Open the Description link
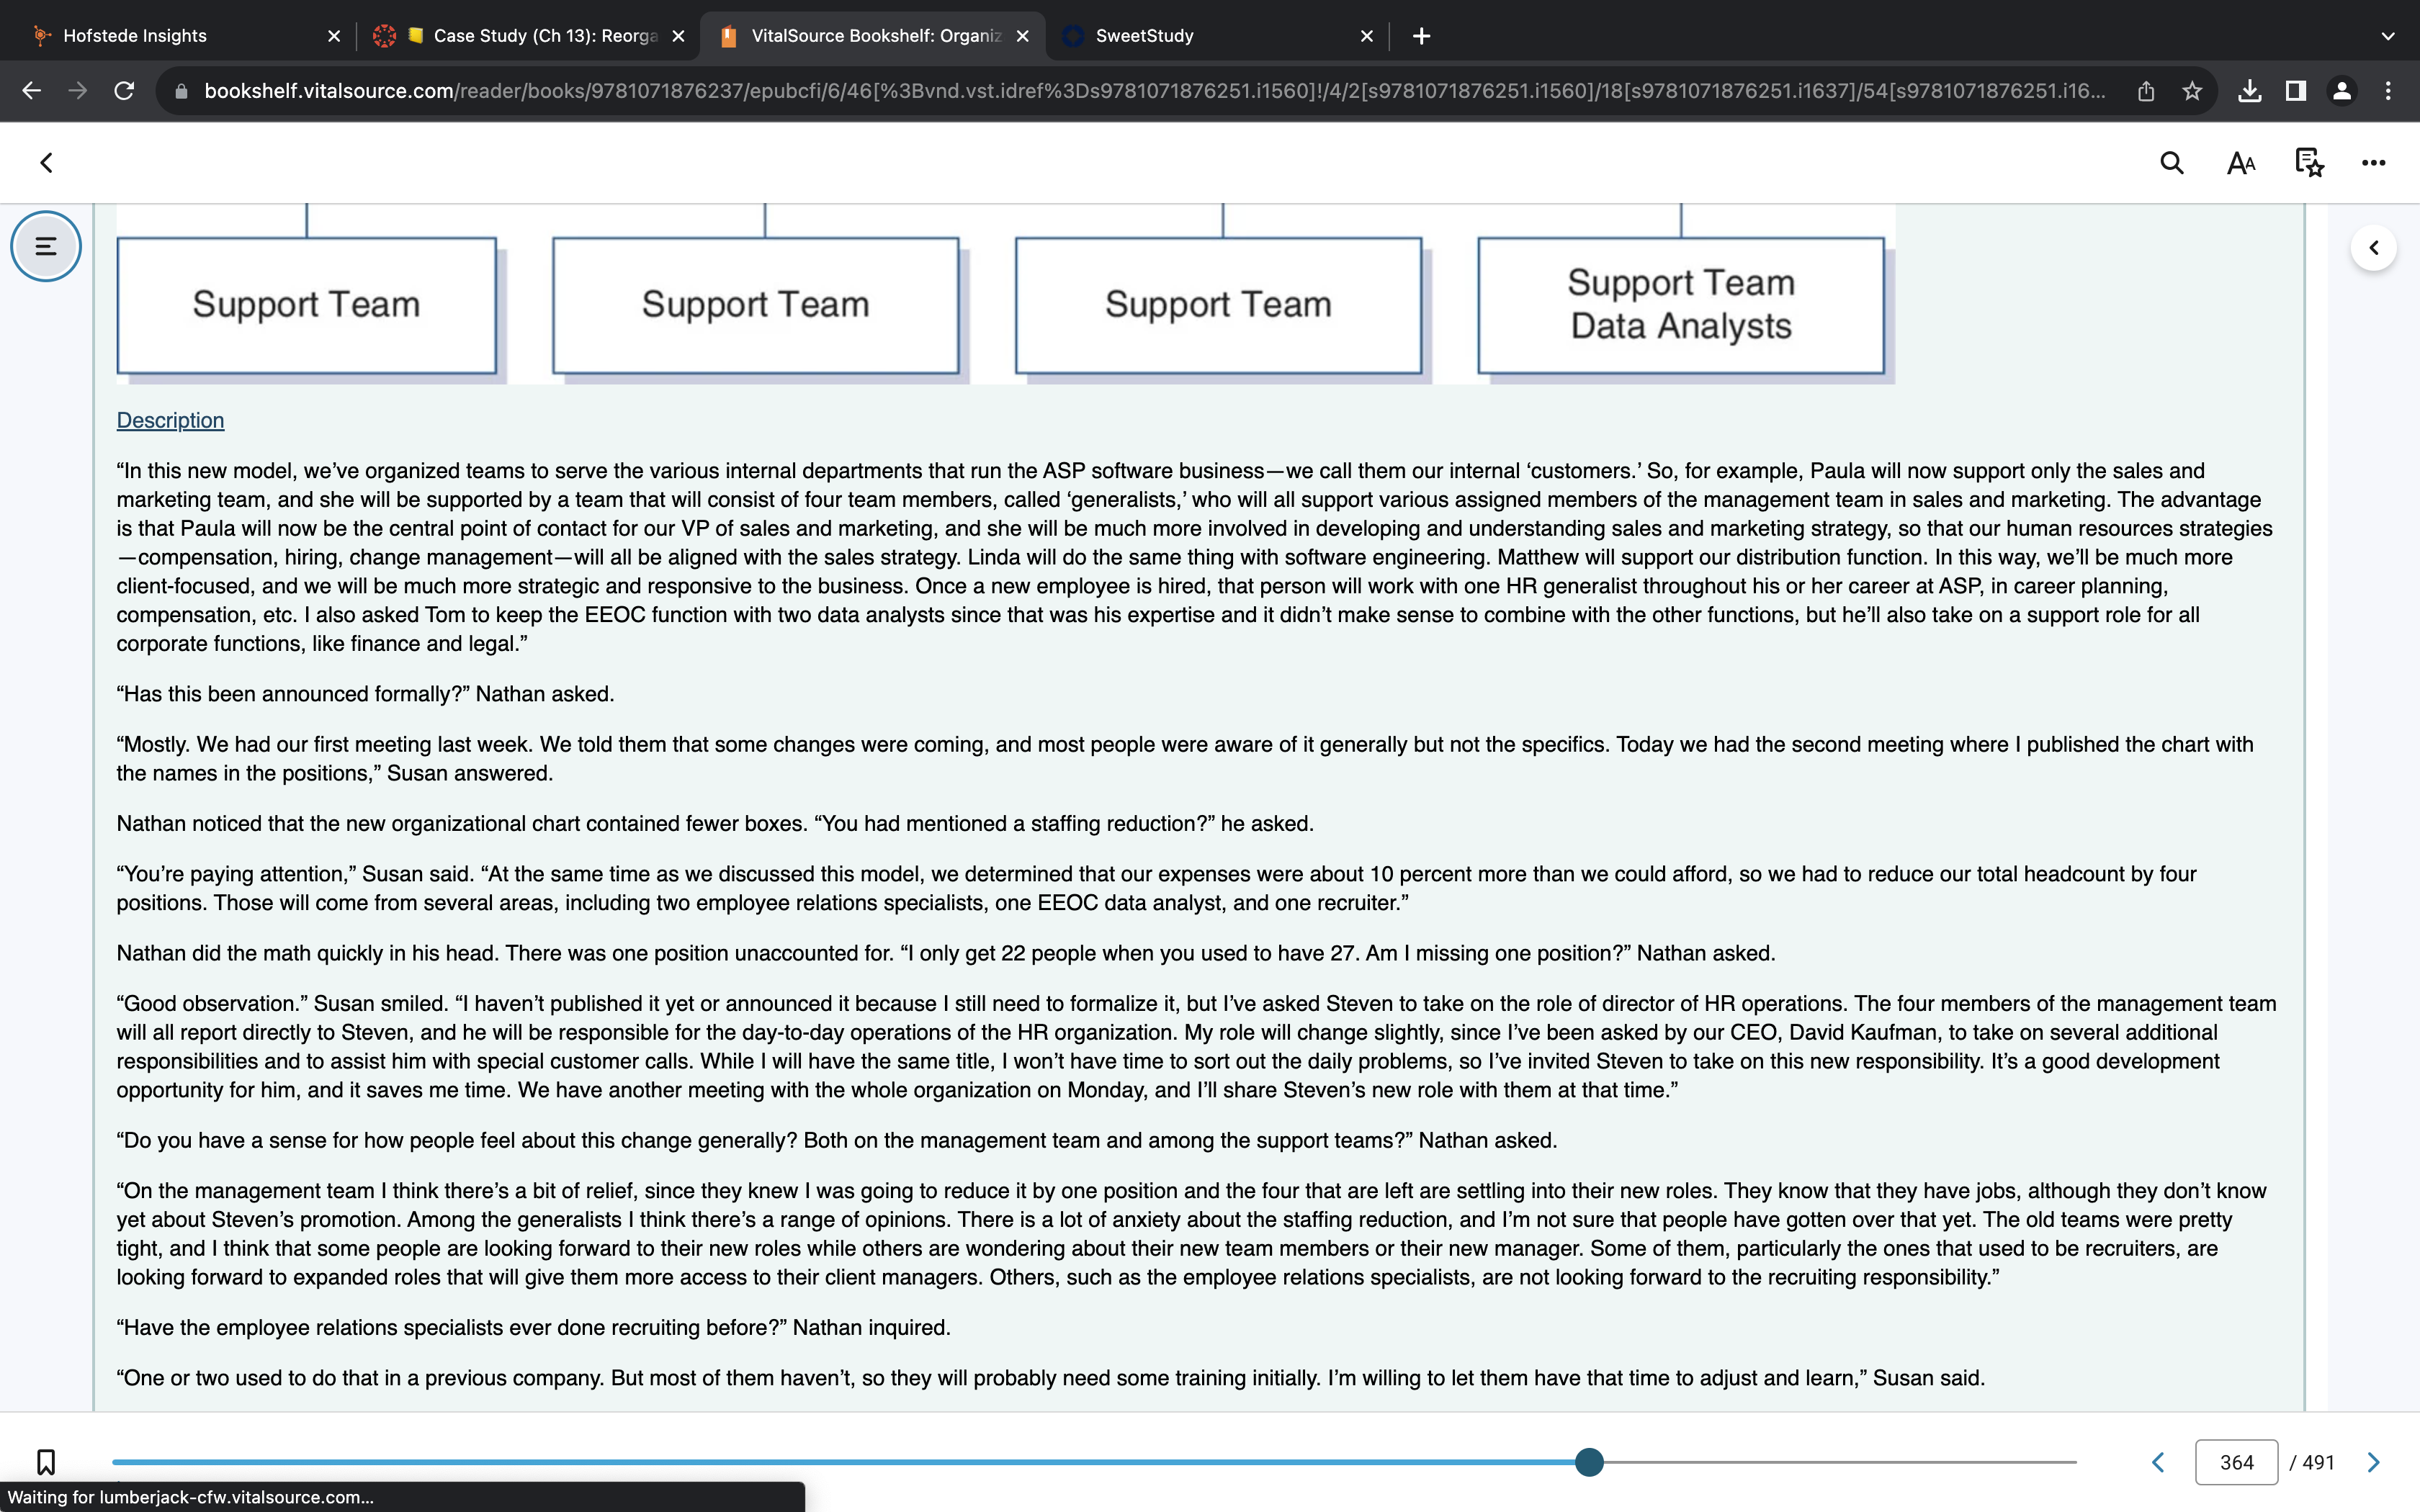The image size is (2420, 1512). [x=170, y=421]
